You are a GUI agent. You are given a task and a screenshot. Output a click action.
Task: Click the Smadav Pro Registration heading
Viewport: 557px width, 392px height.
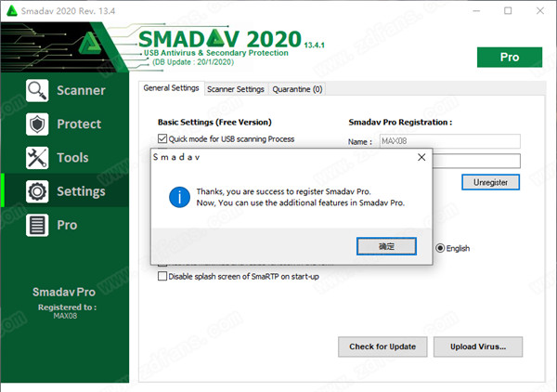400,123
